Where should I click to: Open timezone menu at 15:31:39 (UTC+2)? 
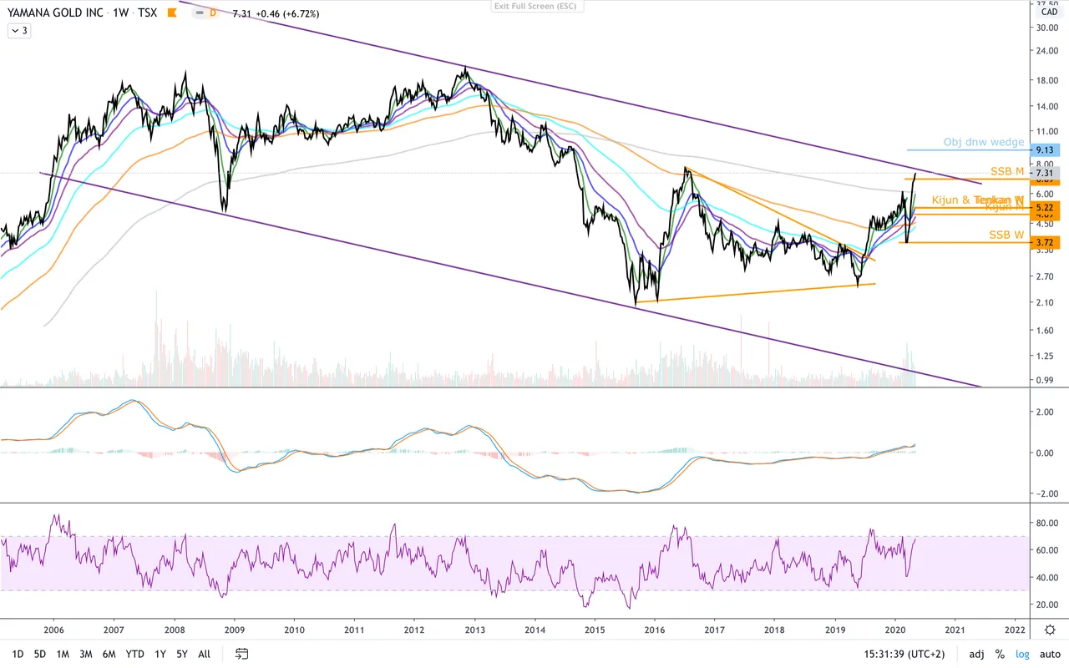pyautogui.click(x=906, y=654)
